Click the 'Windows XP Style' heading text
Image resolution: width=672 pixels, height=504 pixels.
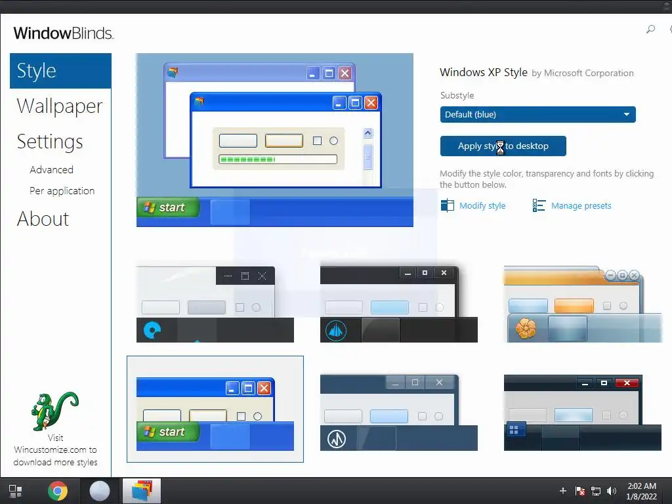coord(484,72)
